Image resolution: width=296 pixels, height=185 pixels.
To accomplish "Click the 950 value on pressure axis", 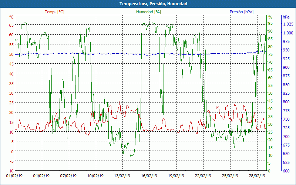I will click(286, 50).
